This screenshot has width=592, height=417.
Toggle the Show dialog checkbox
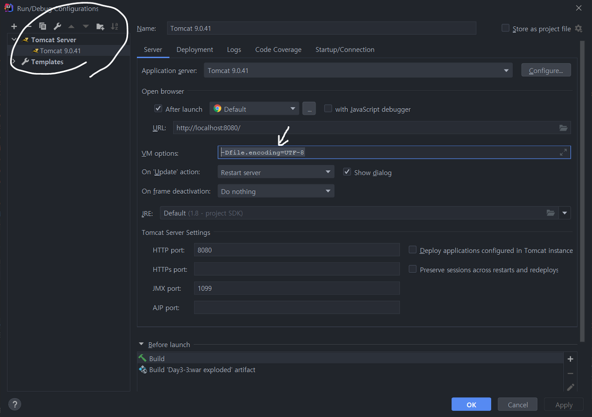(347, 172)
